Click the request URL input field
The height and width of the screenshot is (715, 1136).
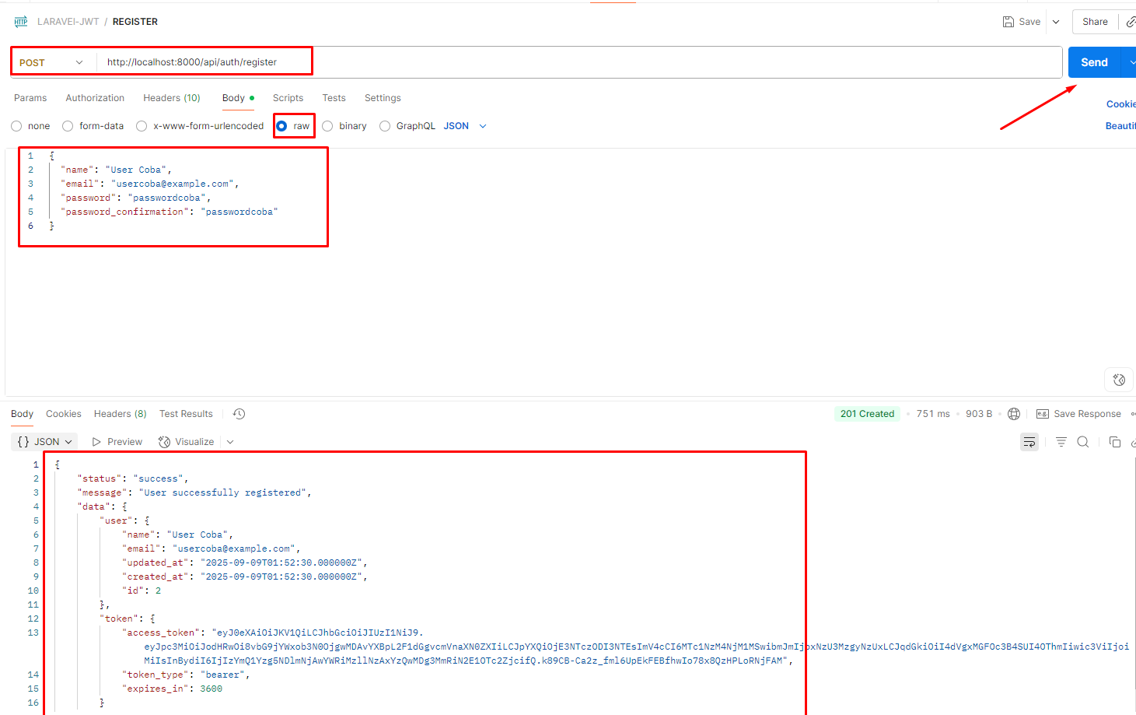(575, 62)
